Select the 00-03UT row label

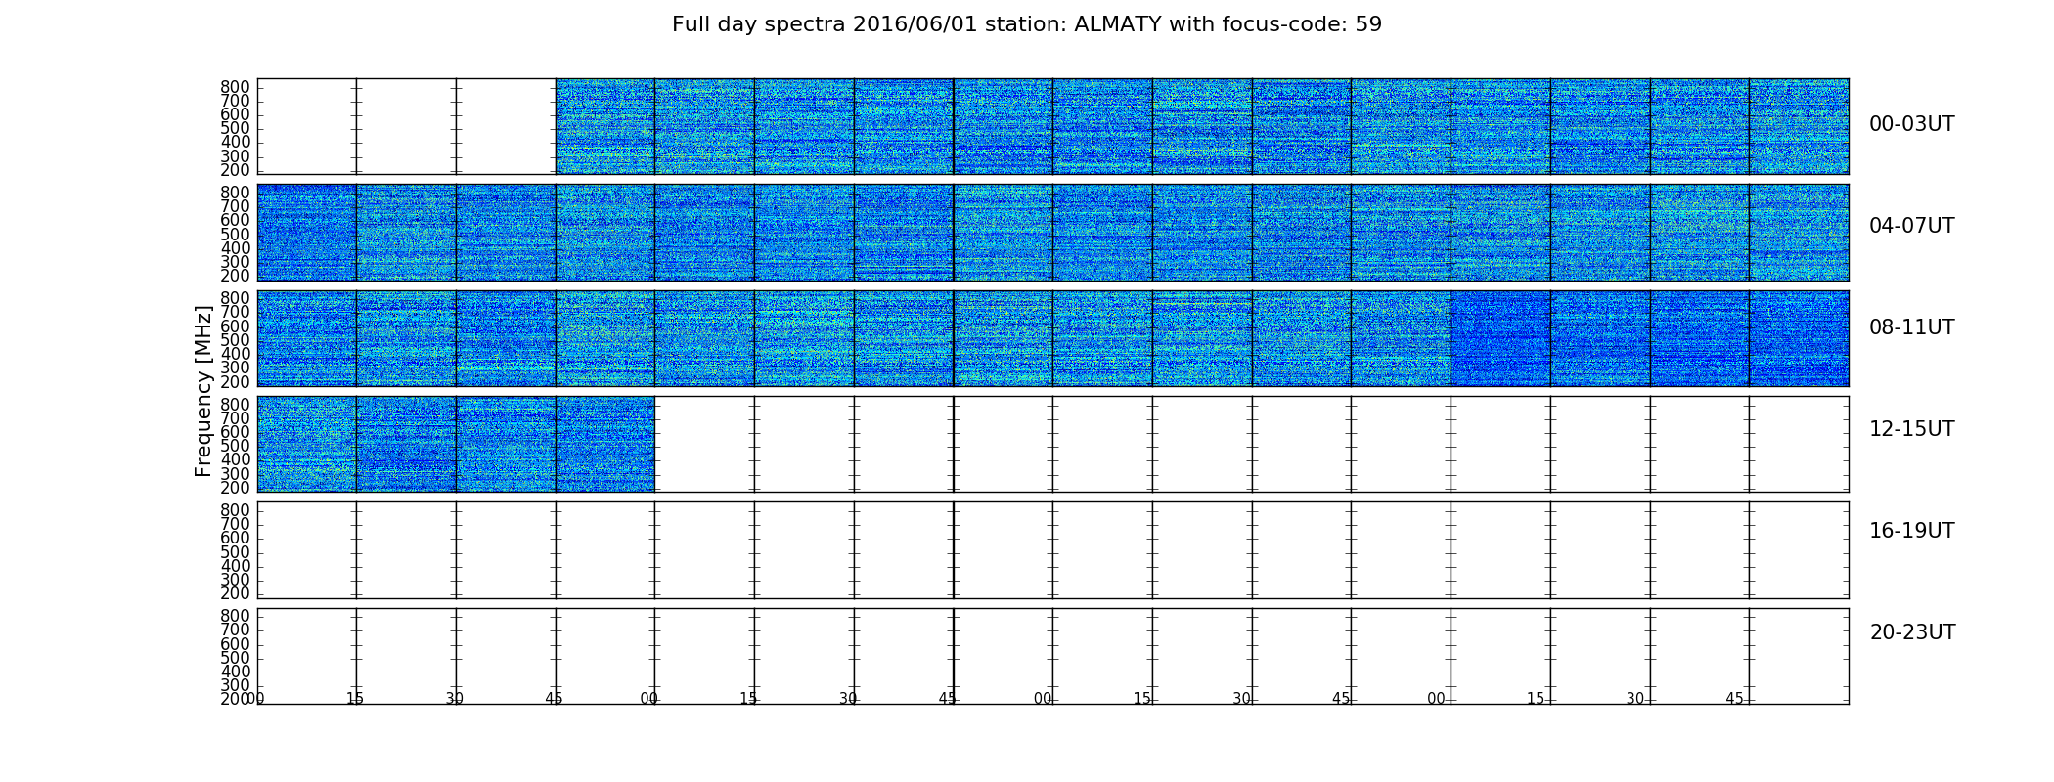[x=1911, y=124]
